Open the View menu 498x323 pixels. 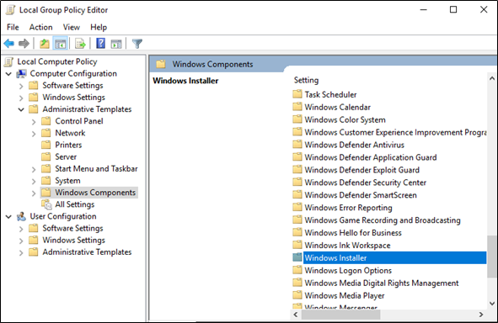[71, 27]
